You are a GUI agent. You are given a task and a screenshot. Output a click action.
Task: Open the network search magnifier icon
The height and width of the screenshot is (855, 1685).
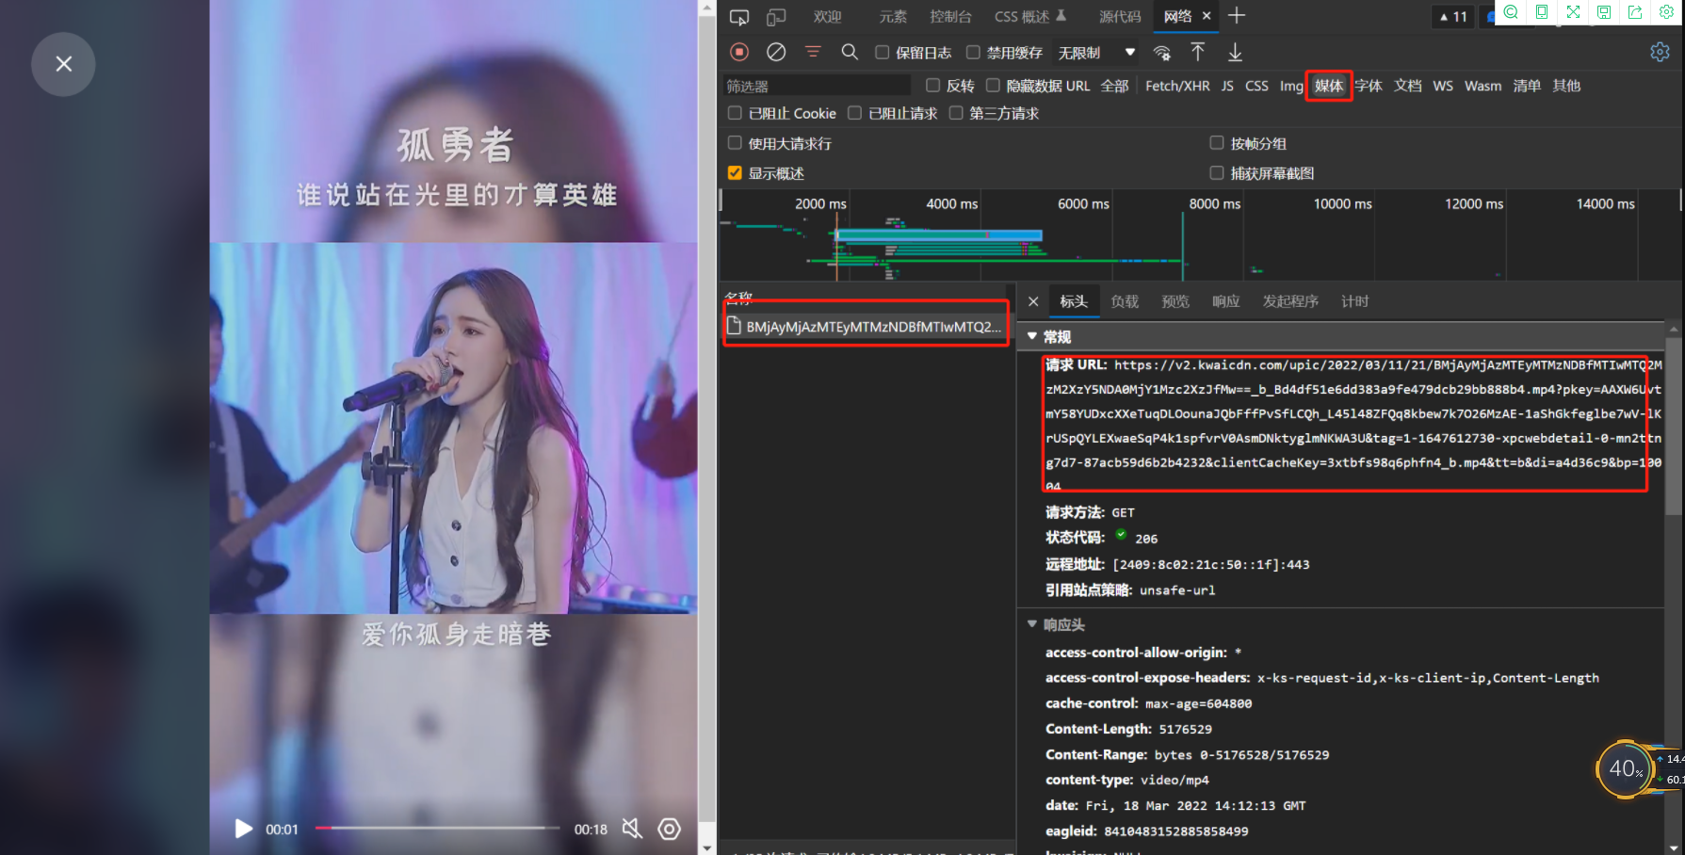tap(850, 52)
